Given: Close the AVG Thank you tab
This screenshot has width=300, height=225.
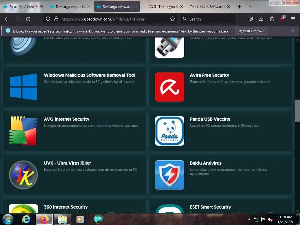Looking at the screenshot, I should [x=182, y=6].
